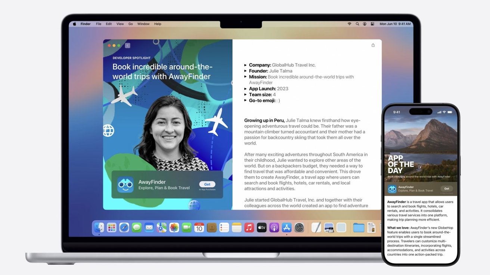This screenshot has width=490, height=275.
Task: Open Control Center from the menu bar
Action: [x=372, y=24]
